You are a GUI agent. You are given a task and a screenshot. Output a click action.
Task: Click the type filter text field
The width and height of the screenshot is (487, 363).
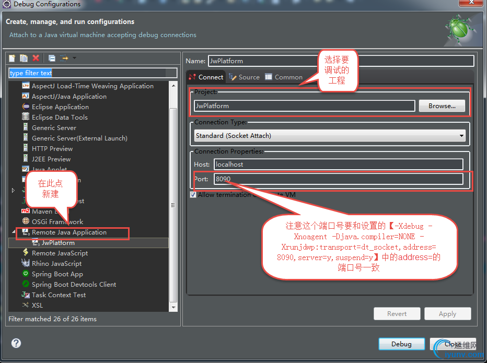pos(93,73)
